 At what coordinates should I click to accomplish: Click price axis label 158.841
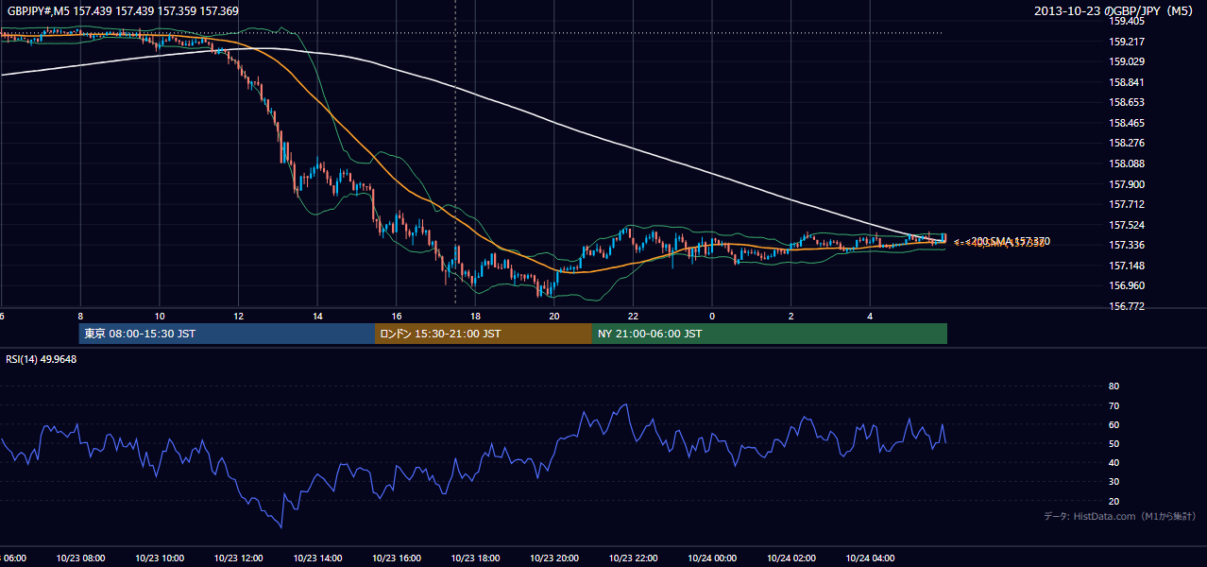point(1127,82)
